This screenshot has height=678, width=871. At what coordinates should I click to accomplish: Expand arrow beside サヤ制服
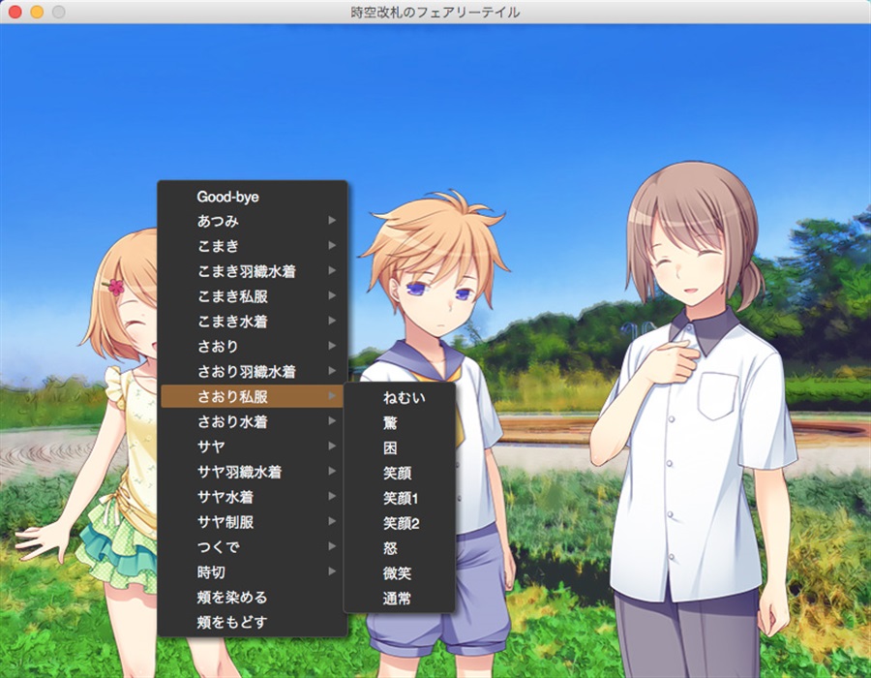tap(332, 521)
